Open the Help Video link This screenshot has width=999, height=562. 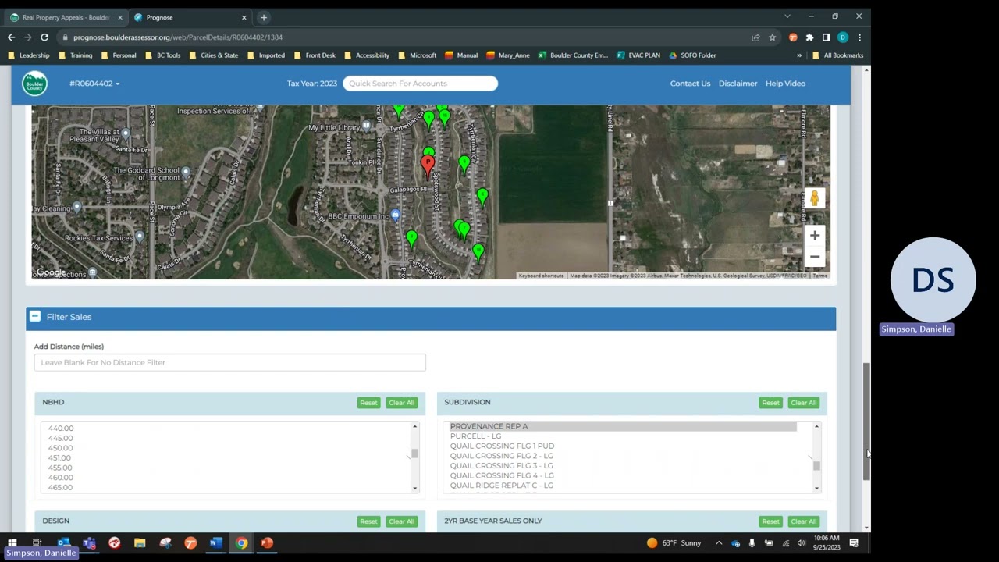coord(785,84)
